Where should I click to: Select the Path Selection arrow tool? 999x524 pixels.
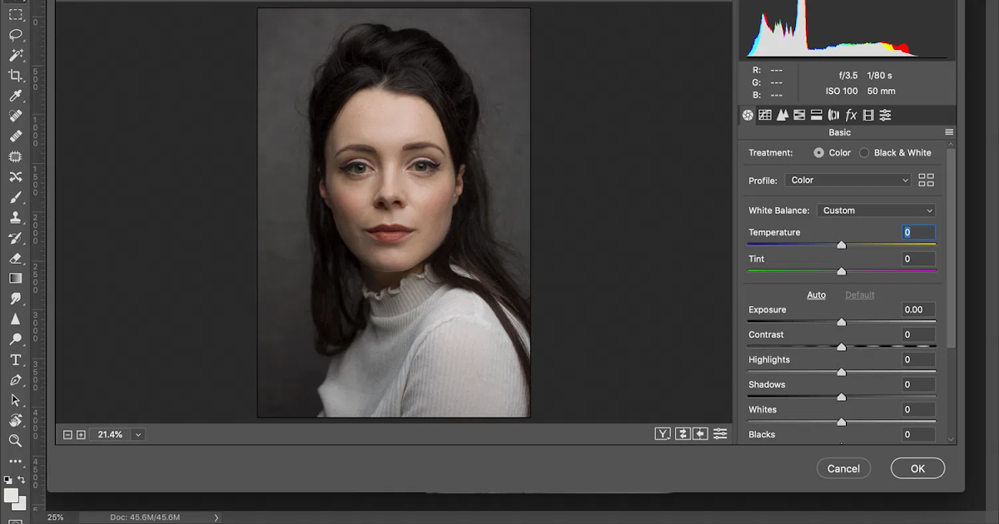coord(15,400)
